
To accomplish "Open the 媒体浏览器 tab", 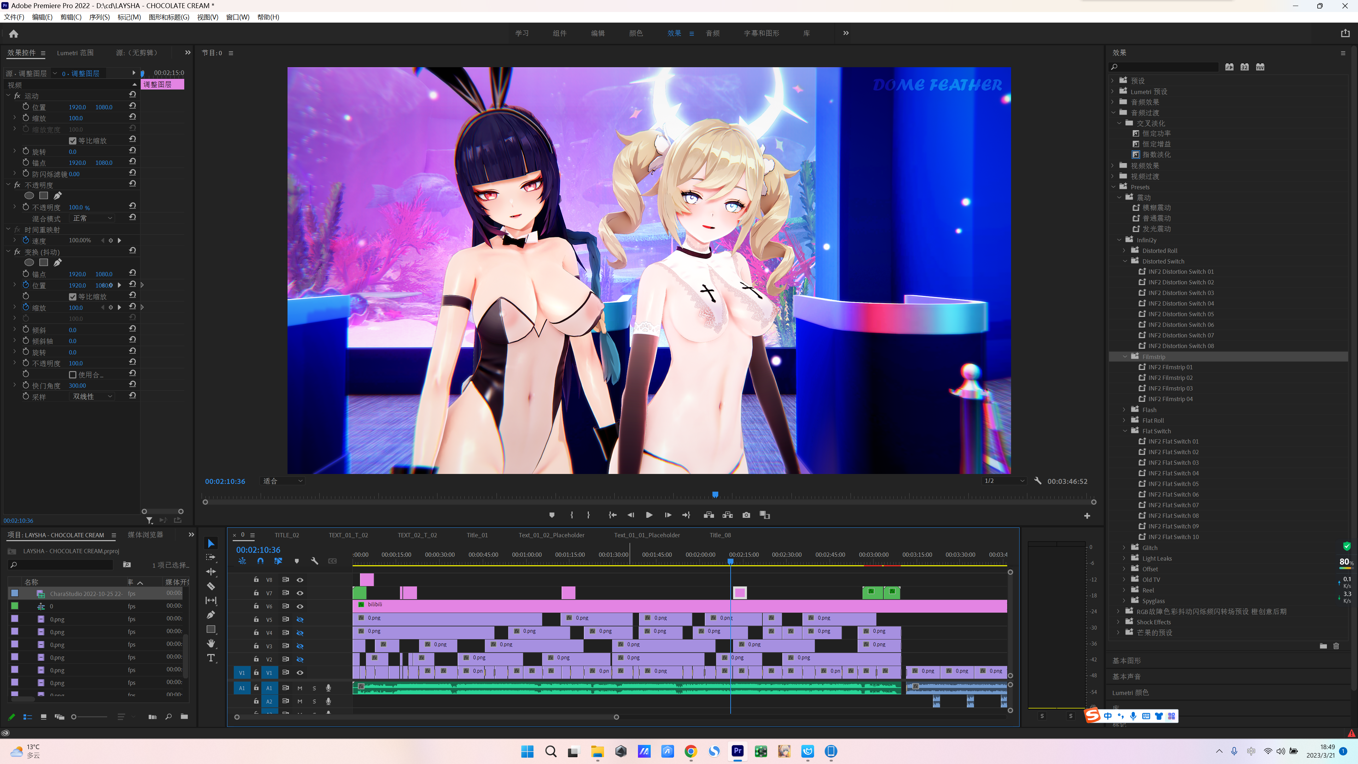I will pos(145,535).
